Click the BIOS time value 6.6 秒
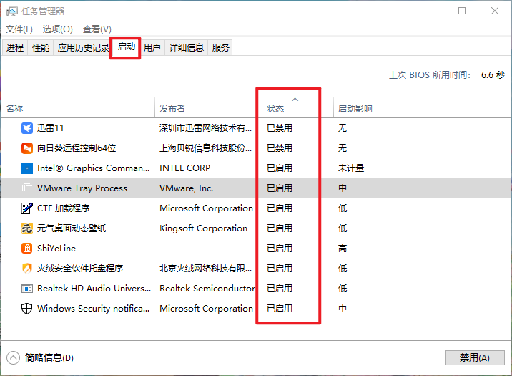The width and height of the screenshot is (512, 376). point(493,75)
